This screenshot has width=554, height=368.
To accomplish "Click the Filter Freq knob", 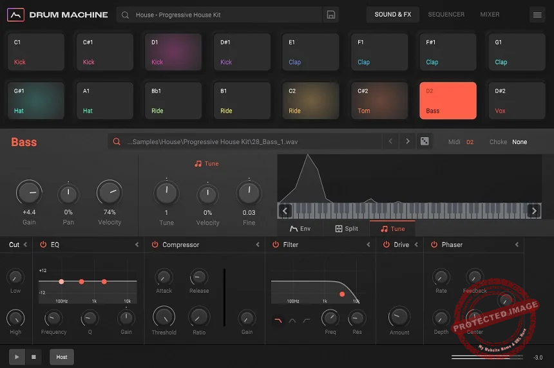I will pos(330,318).
